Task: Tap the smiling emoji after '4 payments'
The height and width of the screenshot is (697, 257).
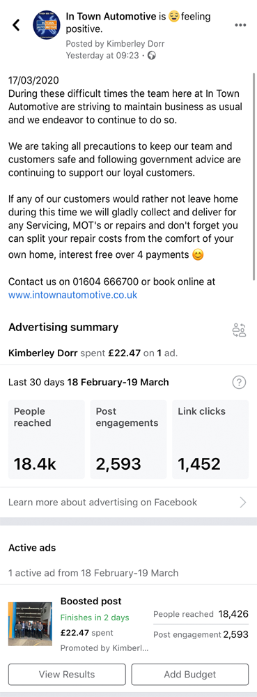Action: [198, 255]
